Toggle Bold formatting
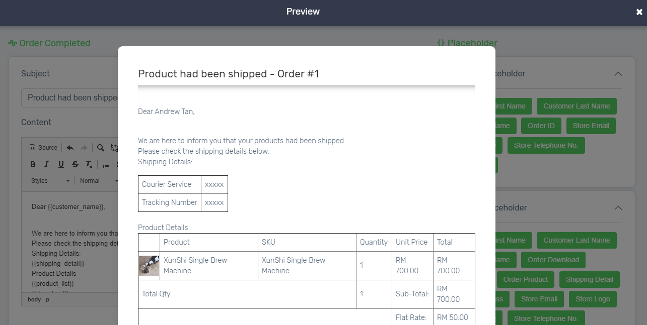This screenshot has height=325, width=647. pos(33,164)
